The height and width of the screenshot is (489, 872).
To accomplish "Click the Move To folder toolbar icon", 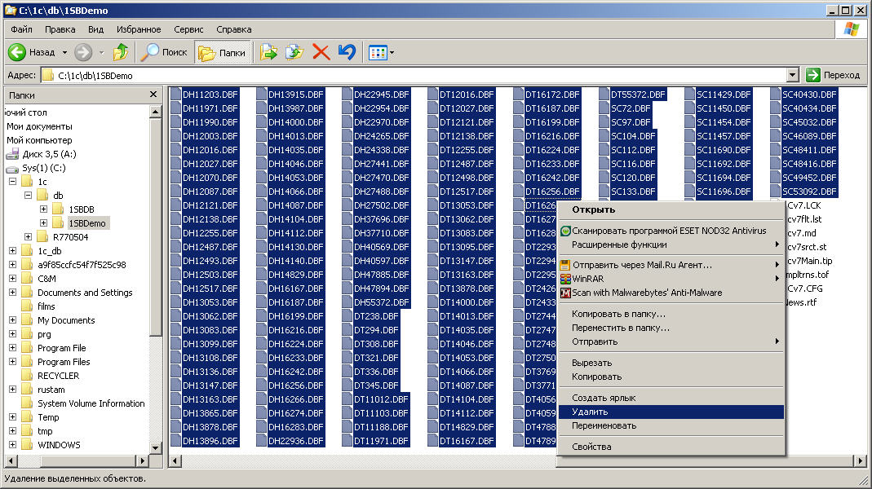I will [x=268, y=52].
